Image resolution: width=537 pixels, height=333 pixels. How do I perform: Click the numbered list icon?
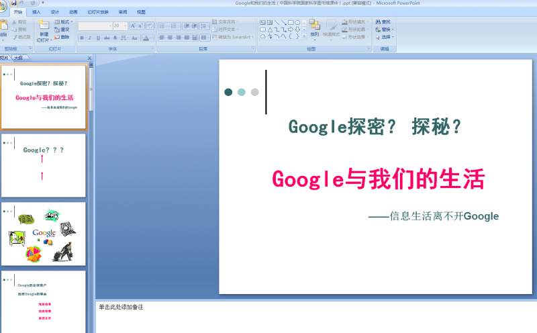tap(174, 26)
